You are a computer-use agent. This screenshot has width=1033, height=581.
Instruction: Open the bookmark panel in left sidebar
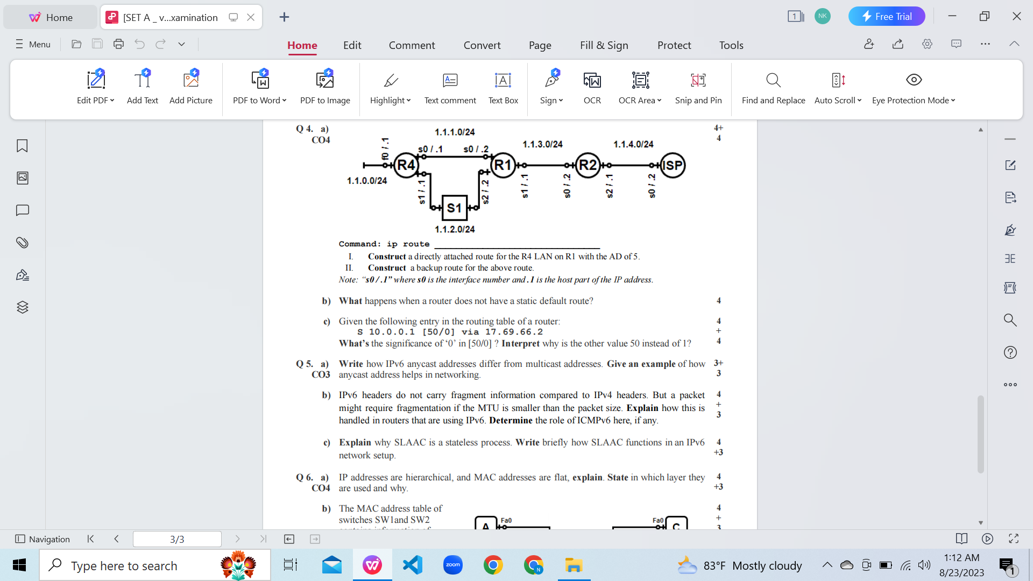pos(22,146)
